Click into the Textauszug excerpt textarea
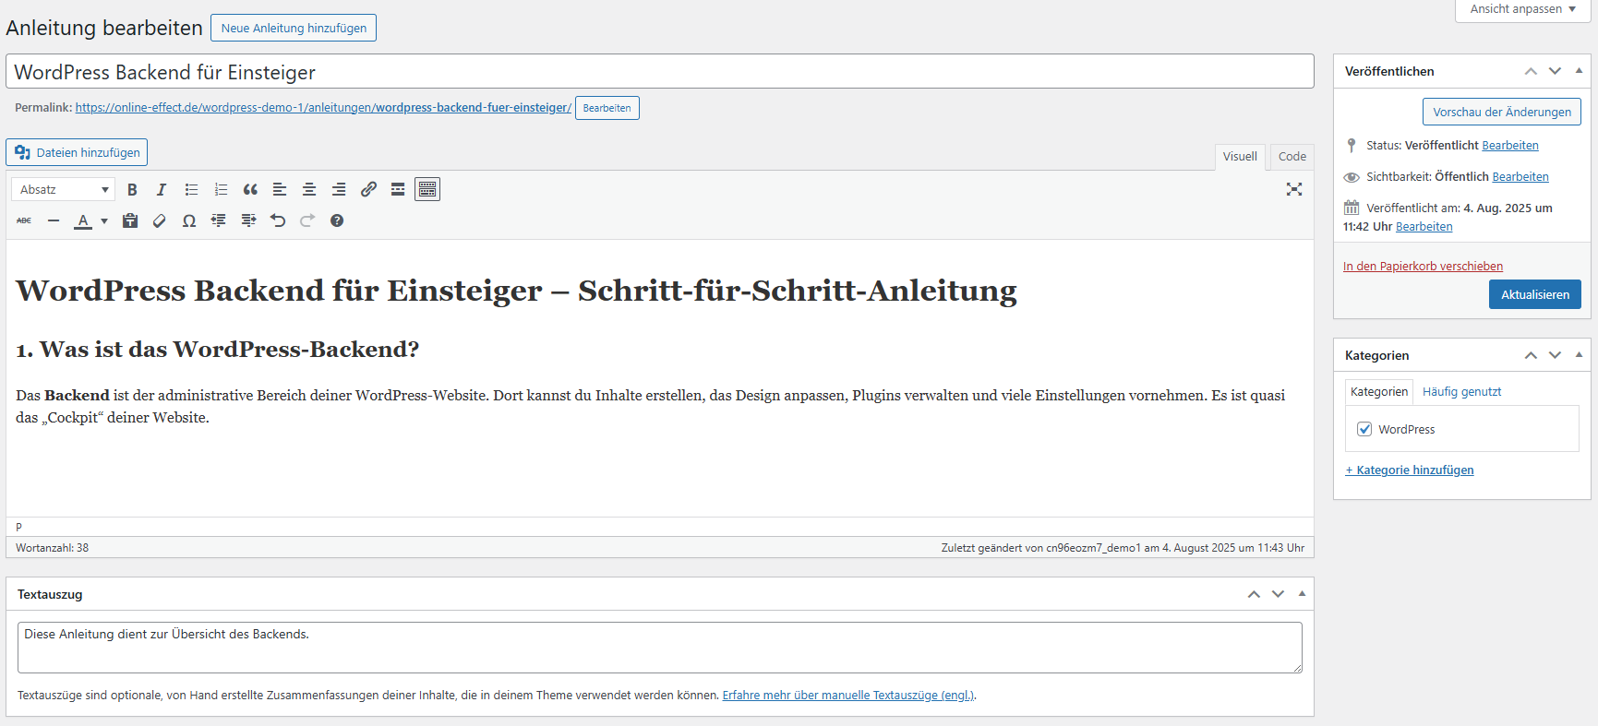Image resolution: width=1598 pixels, height=726 pixels. 660,648
